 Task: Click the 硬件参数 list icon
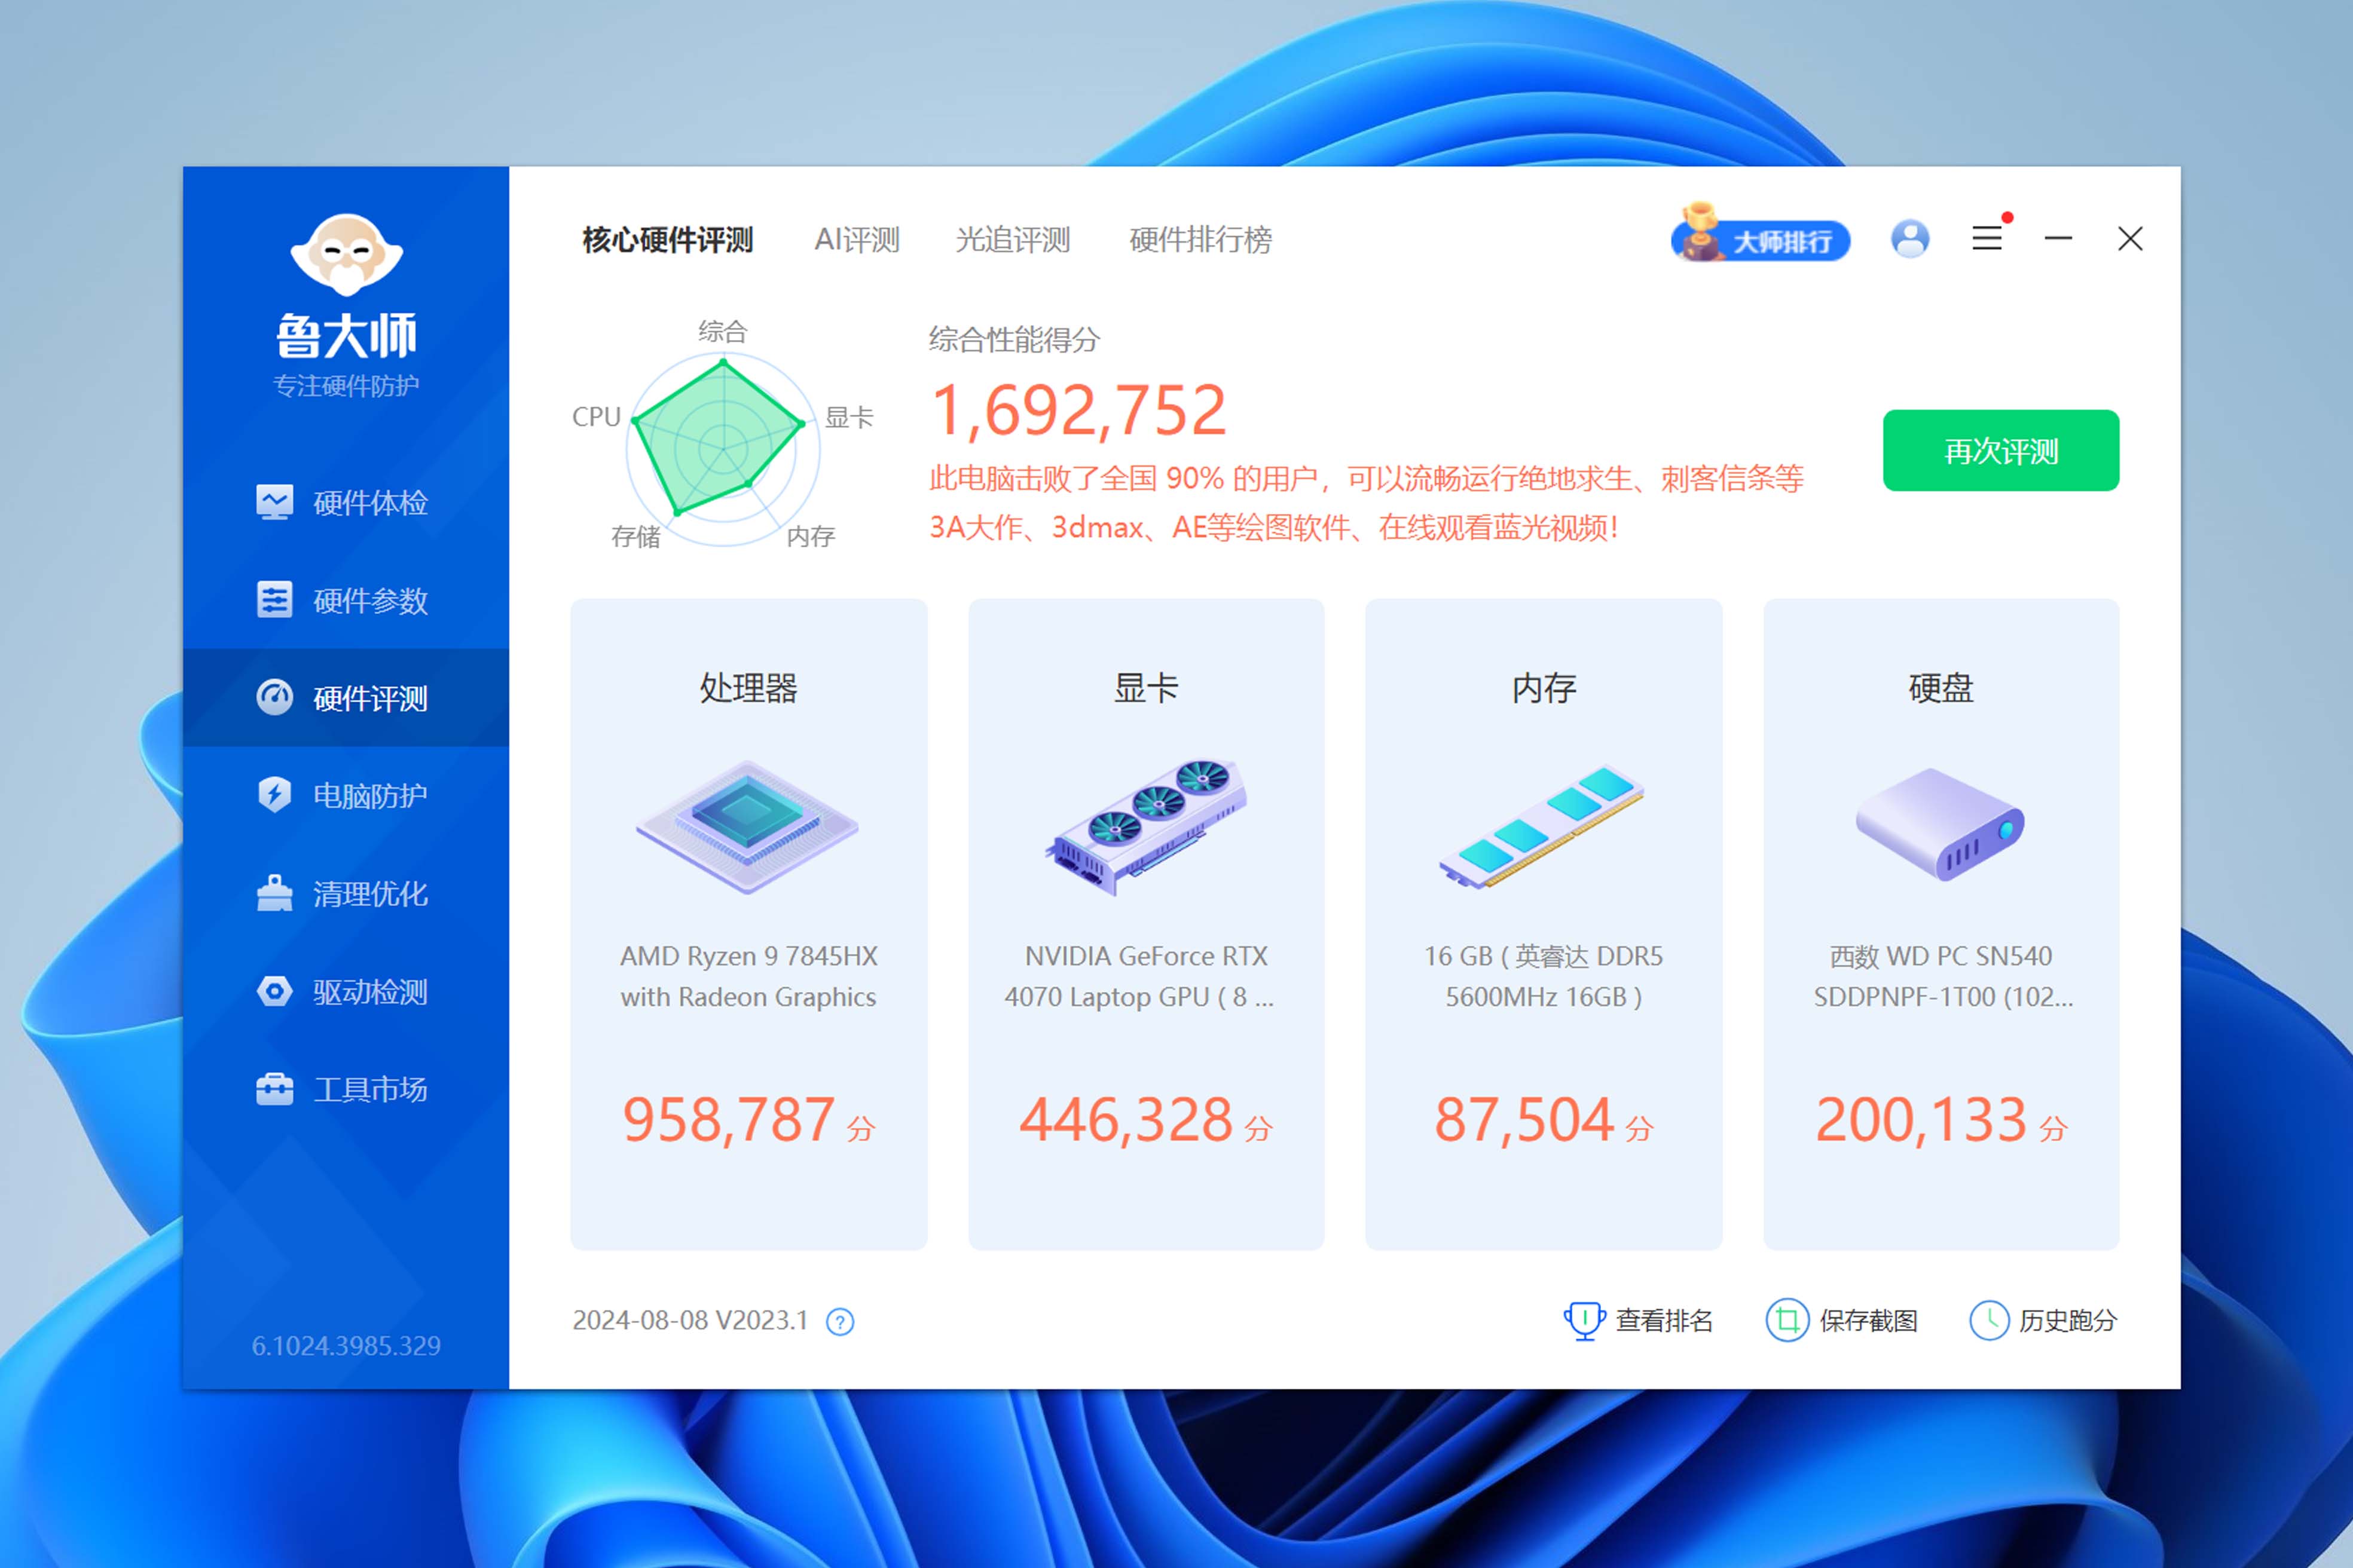click(x=274, y=600)
